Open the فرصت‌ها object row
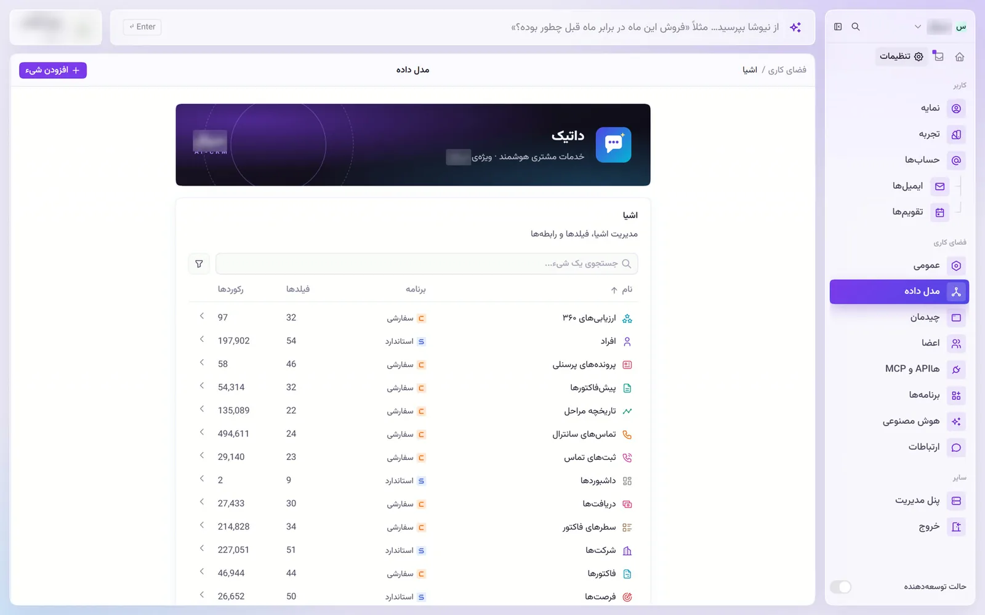Viewport: 985px width, 615px height. click(x=413, y=597)
